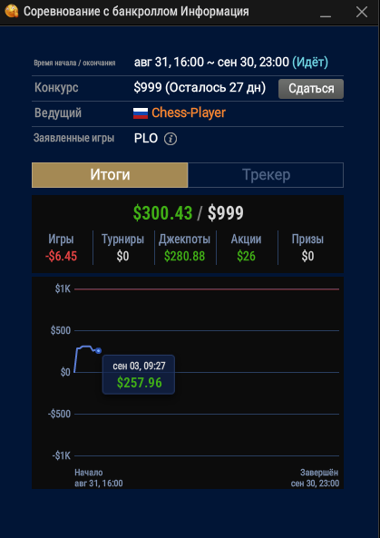Viewport: 380px width, 538px height.
Task: Click the Акции $26 stat
Action: 247,248
